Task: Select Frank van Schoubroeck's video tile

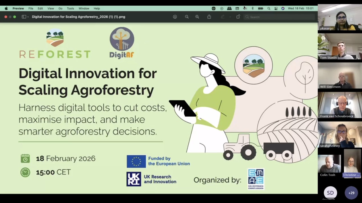Action: pyautogui.click(x=340, y=105)
